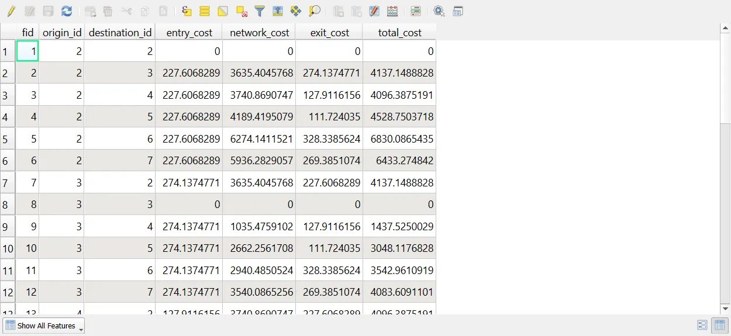The width and height of the screenshot is (731, 336).
Task: Sort by the fid column header
Action: coord(27,32)
